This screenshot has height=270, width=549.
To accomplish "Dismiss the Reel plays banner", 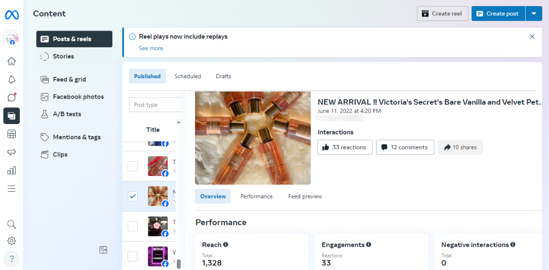I will pyautogui.click(x=532, y=36).
